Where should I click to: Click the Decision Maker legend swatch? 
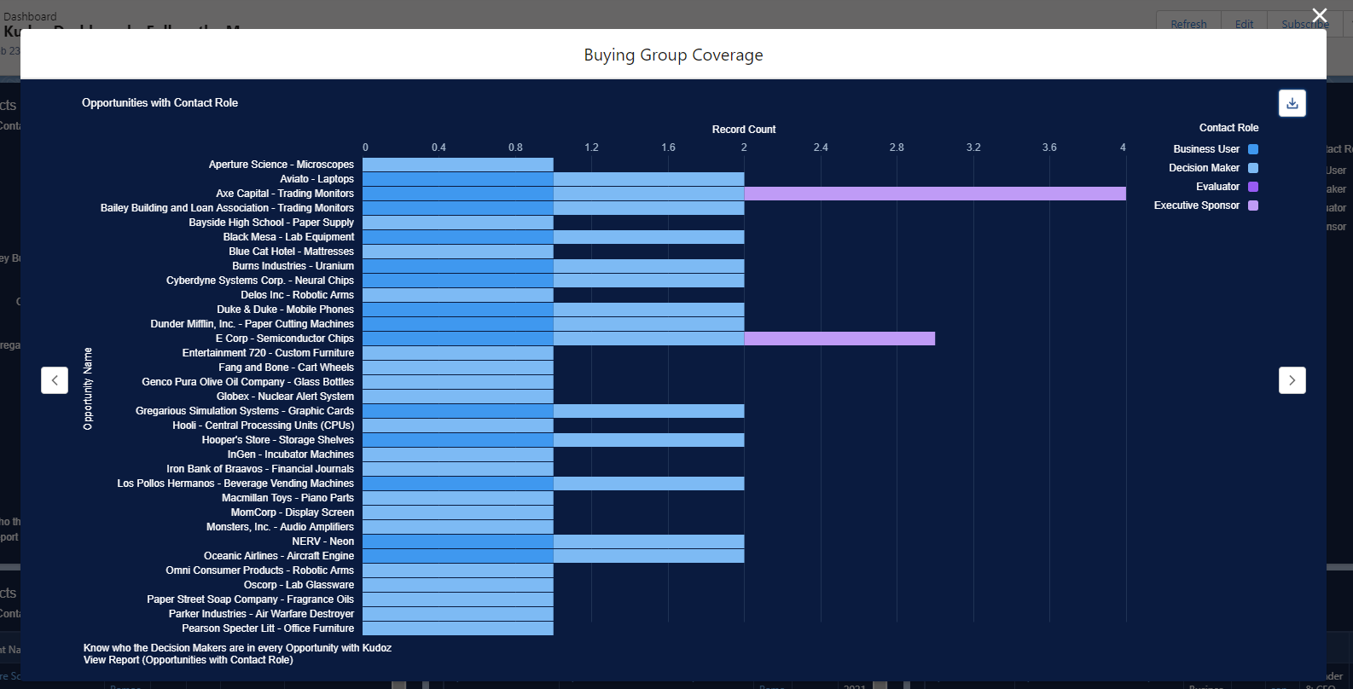point(1253,168)
